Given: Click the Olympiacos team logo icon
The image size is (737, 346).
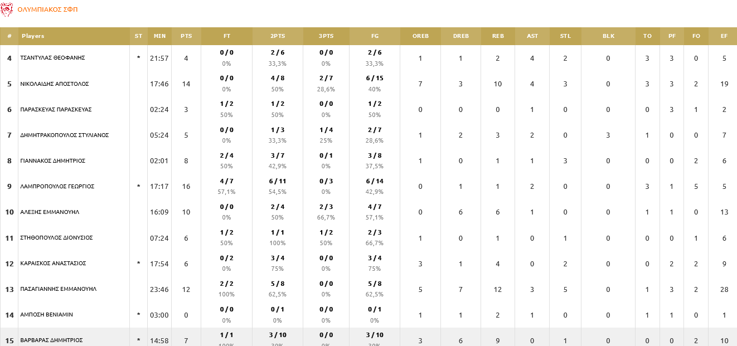Looking at the screenshot, I should pos(7,9).
